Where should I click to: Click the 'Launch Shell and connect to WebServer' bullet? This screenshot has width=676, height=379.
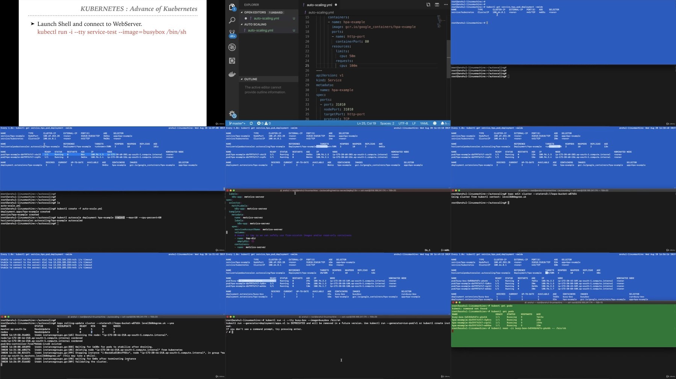coord(90,24)
